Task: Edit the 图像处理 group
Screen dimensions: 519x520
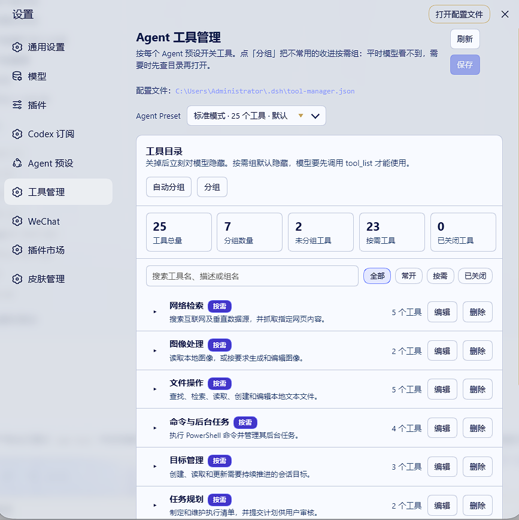Action: point(442,350)
